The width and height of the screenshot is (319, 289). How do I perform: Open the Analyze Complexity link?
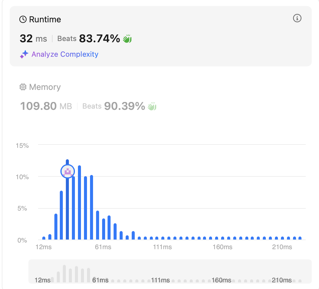65,54
